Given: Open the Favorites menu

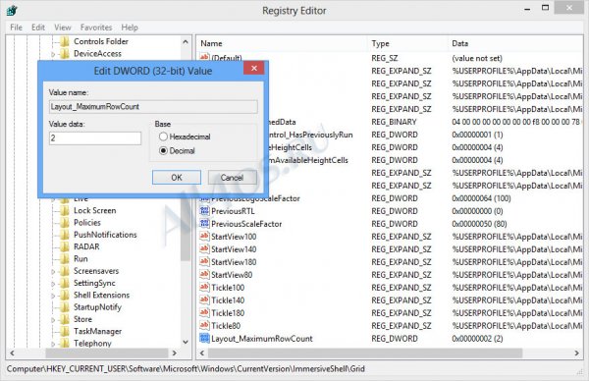Looking at the screenshot, I should click(96, 27).
